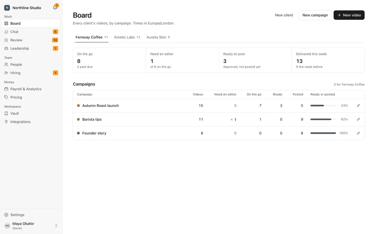Click the Northline Studio workspace name
Viewport: 375px width, 234px height.
pos(27,8)
